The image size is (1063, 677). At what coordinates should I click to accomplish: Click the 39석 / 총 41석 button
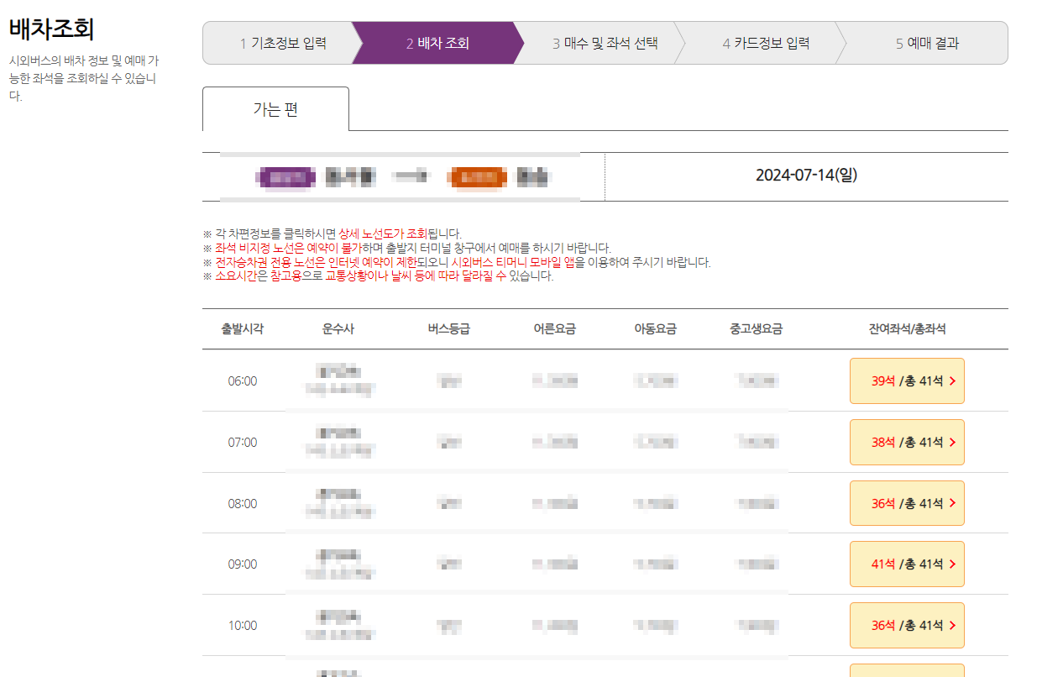coord(907,380)
